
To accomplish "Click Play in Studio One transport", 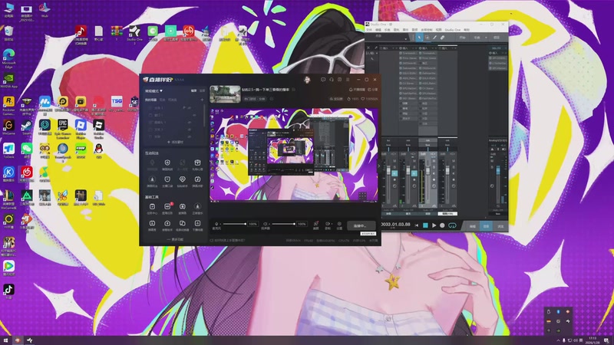I will tap(434, 225).
